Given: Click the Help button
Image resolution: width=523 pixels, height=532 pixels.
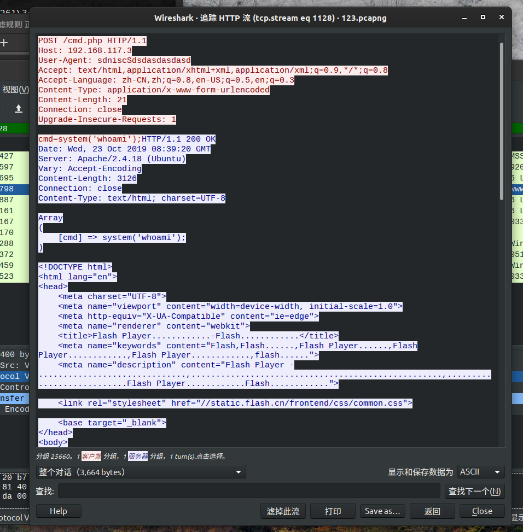Looking at the screenshot, I should click(x=59, y=511).
